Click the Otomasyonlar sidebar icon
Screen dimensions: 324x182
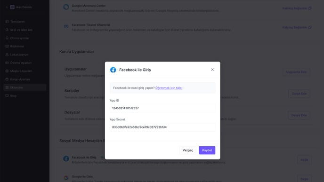point(7,38)
